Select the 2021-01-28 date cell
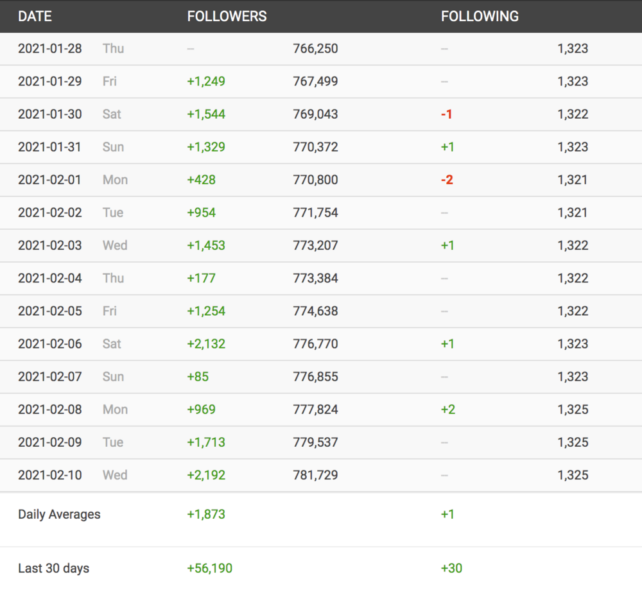 [x=50, y=49]
